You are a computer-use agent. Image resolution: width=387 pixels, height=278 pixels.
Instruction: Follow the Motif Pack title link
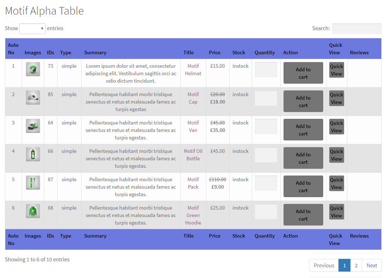pyautogui.click(x=193, y=183)
